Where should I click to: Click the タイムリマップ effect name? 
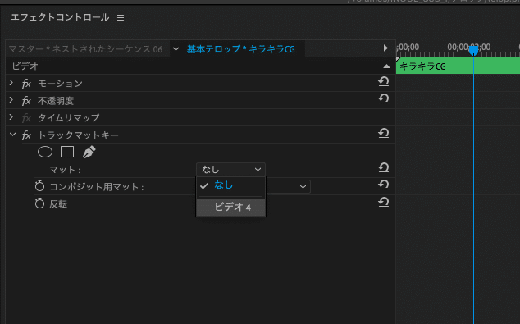pyautogui.click(x=69, y=118)
